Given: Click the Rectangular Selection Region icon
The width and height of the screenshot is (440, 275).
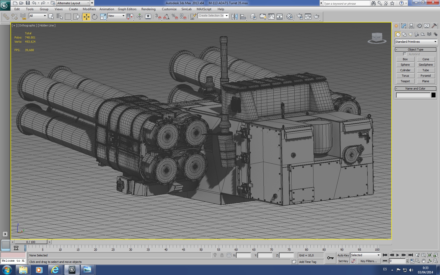Looking at the screenshot, I should coord(68,17).
